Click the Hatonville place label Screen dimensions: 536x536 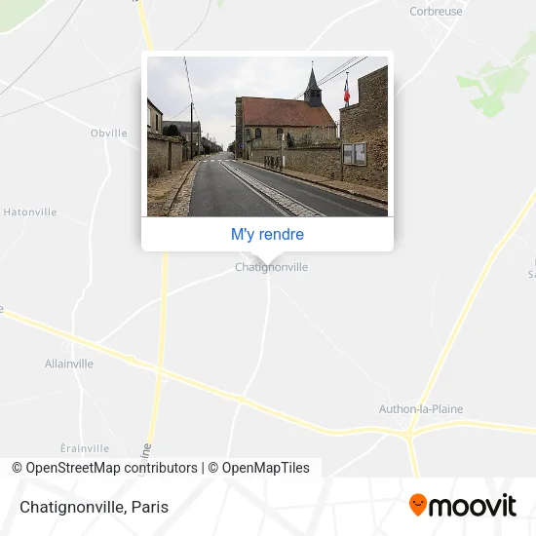point(30,211)
